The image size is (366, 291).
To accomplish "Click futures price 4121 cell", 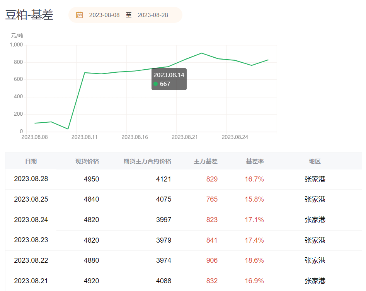I will tap(163, 179).
